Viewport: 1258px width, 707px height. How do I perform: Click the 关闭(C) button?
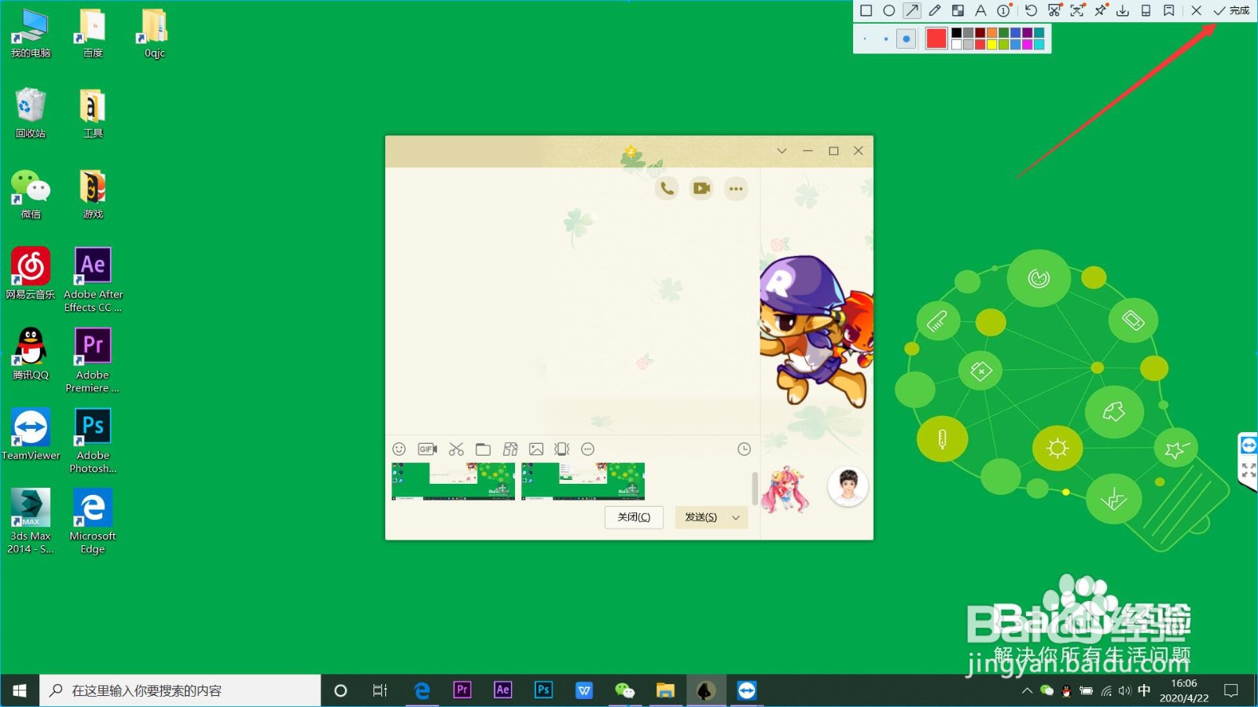click(x=634, y=517)
